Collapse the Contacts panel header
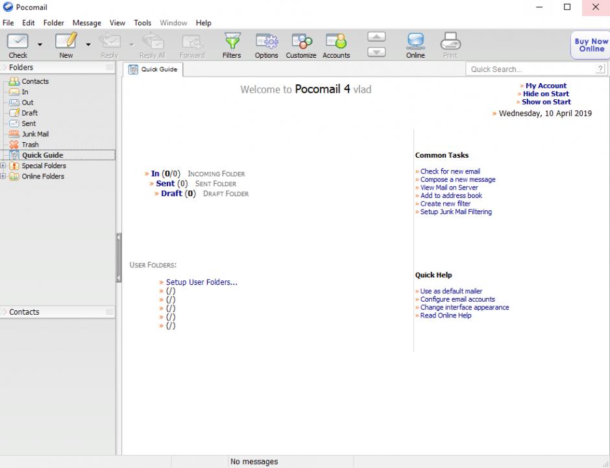This screenshot has width=610, height=468. click(4, 312)
